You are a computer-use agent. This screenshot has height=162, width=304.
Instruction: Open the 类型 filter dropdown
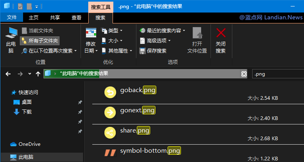[x=112, y=30]
